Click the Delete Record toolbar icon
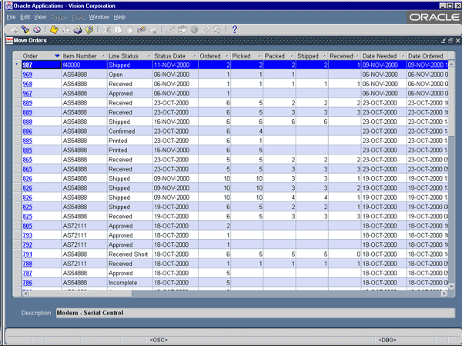The image size is (462, 346). [153, 30]
